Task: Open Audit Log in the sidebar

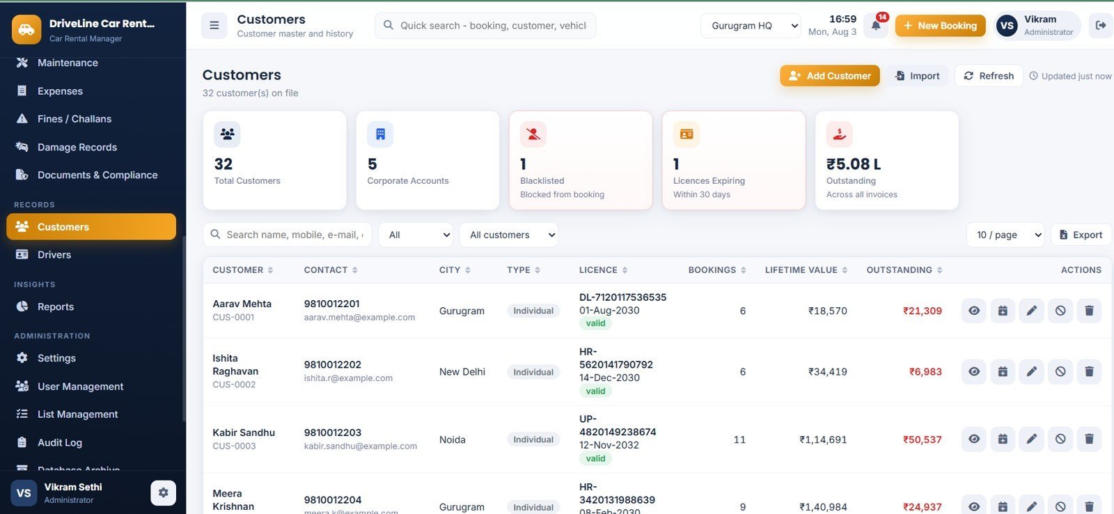Action: [x=91, y=442]
